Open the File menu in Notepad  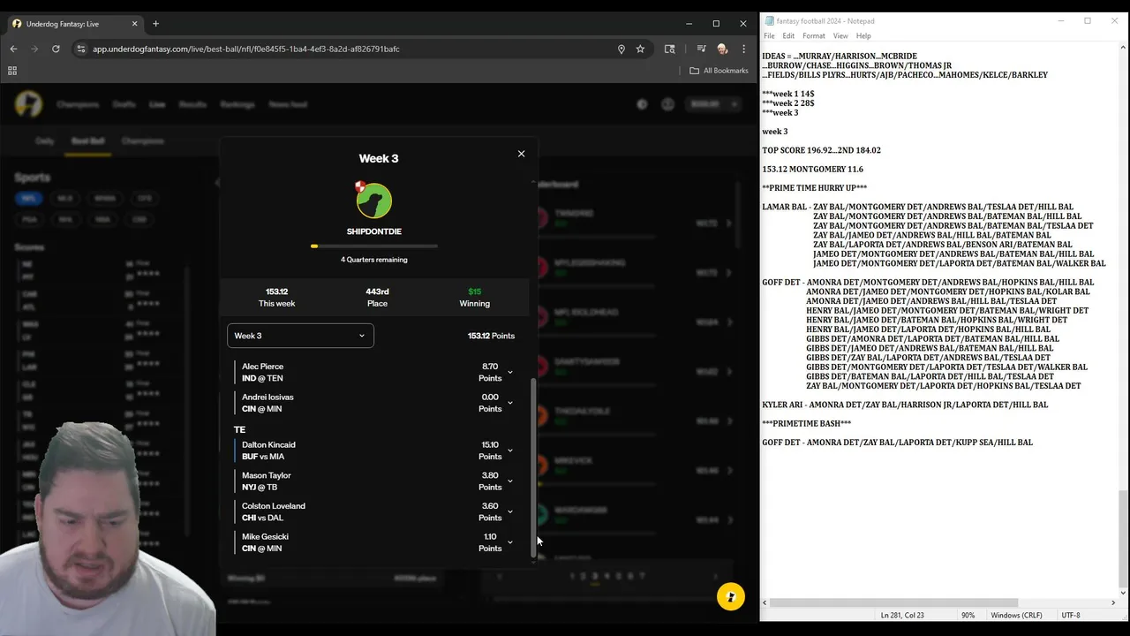click(x=769, y=36)
